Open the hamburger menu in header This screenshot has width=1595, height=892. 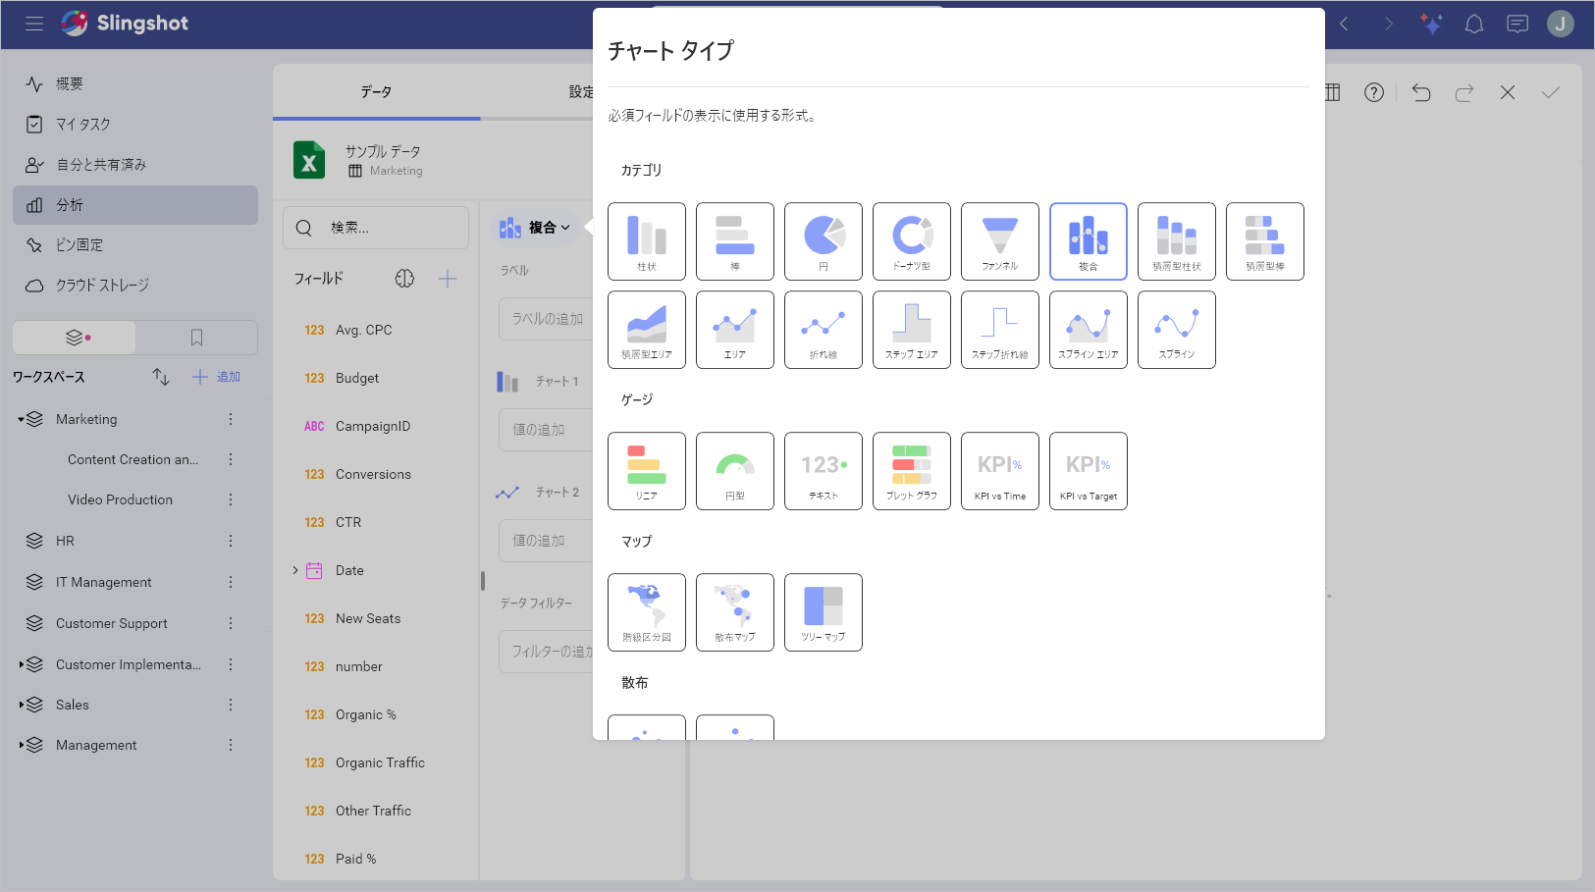pos(34,24)
